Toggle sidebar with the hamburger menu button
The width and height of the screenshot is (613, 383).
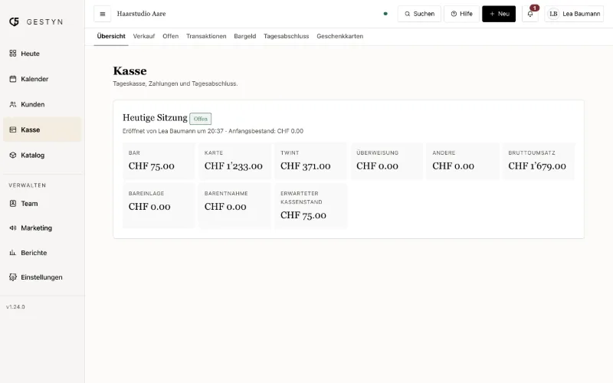coord(103,14)
